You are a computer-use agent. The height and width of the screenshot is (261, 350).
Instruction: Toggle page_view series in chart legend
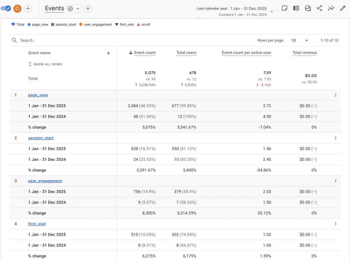pyautogui.click(x=38, y=25)
